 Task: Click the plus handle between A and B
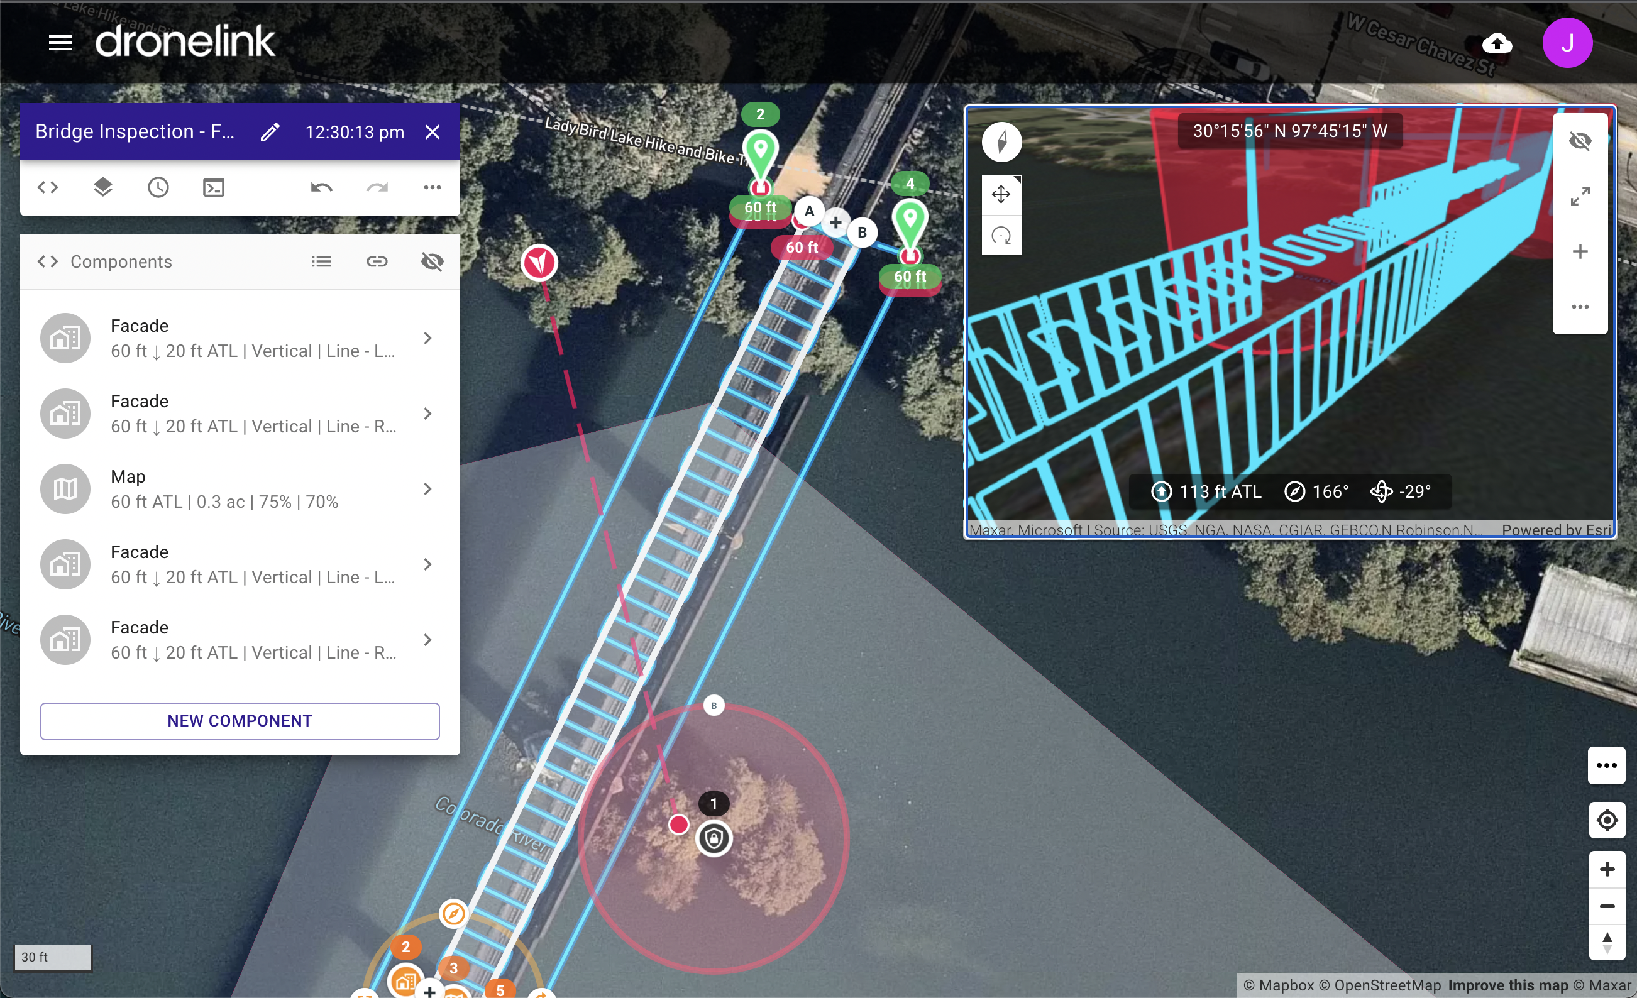tap(835, 222)
